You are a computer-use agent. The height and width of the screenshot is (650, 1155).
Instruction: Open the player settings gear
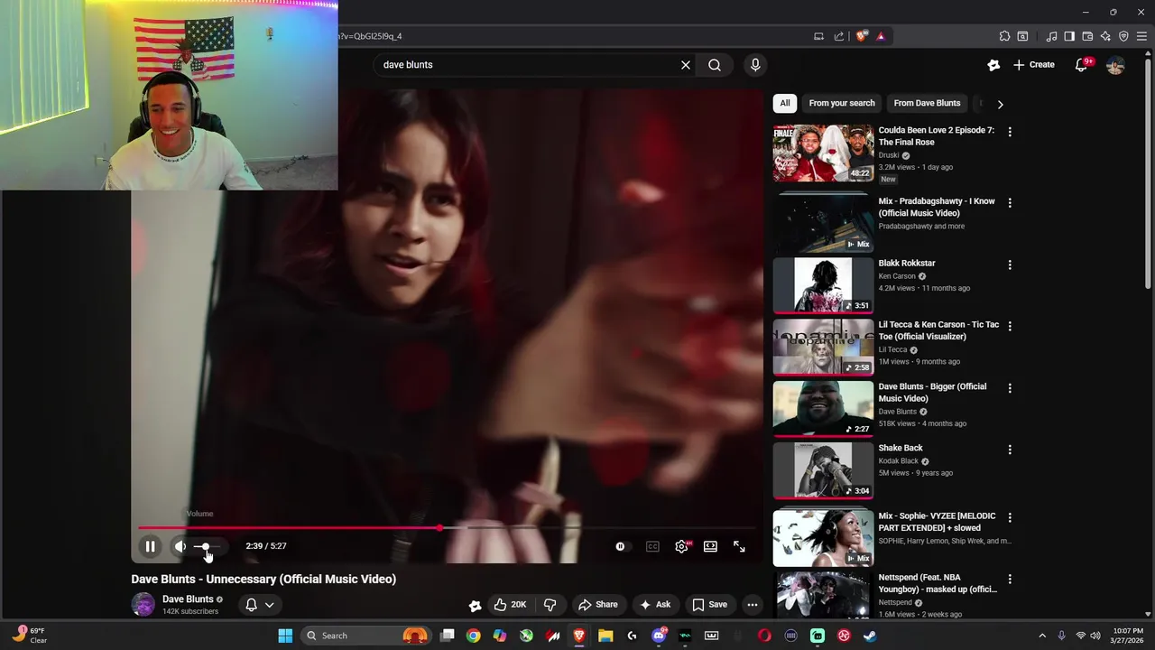[x=682, y=546]
